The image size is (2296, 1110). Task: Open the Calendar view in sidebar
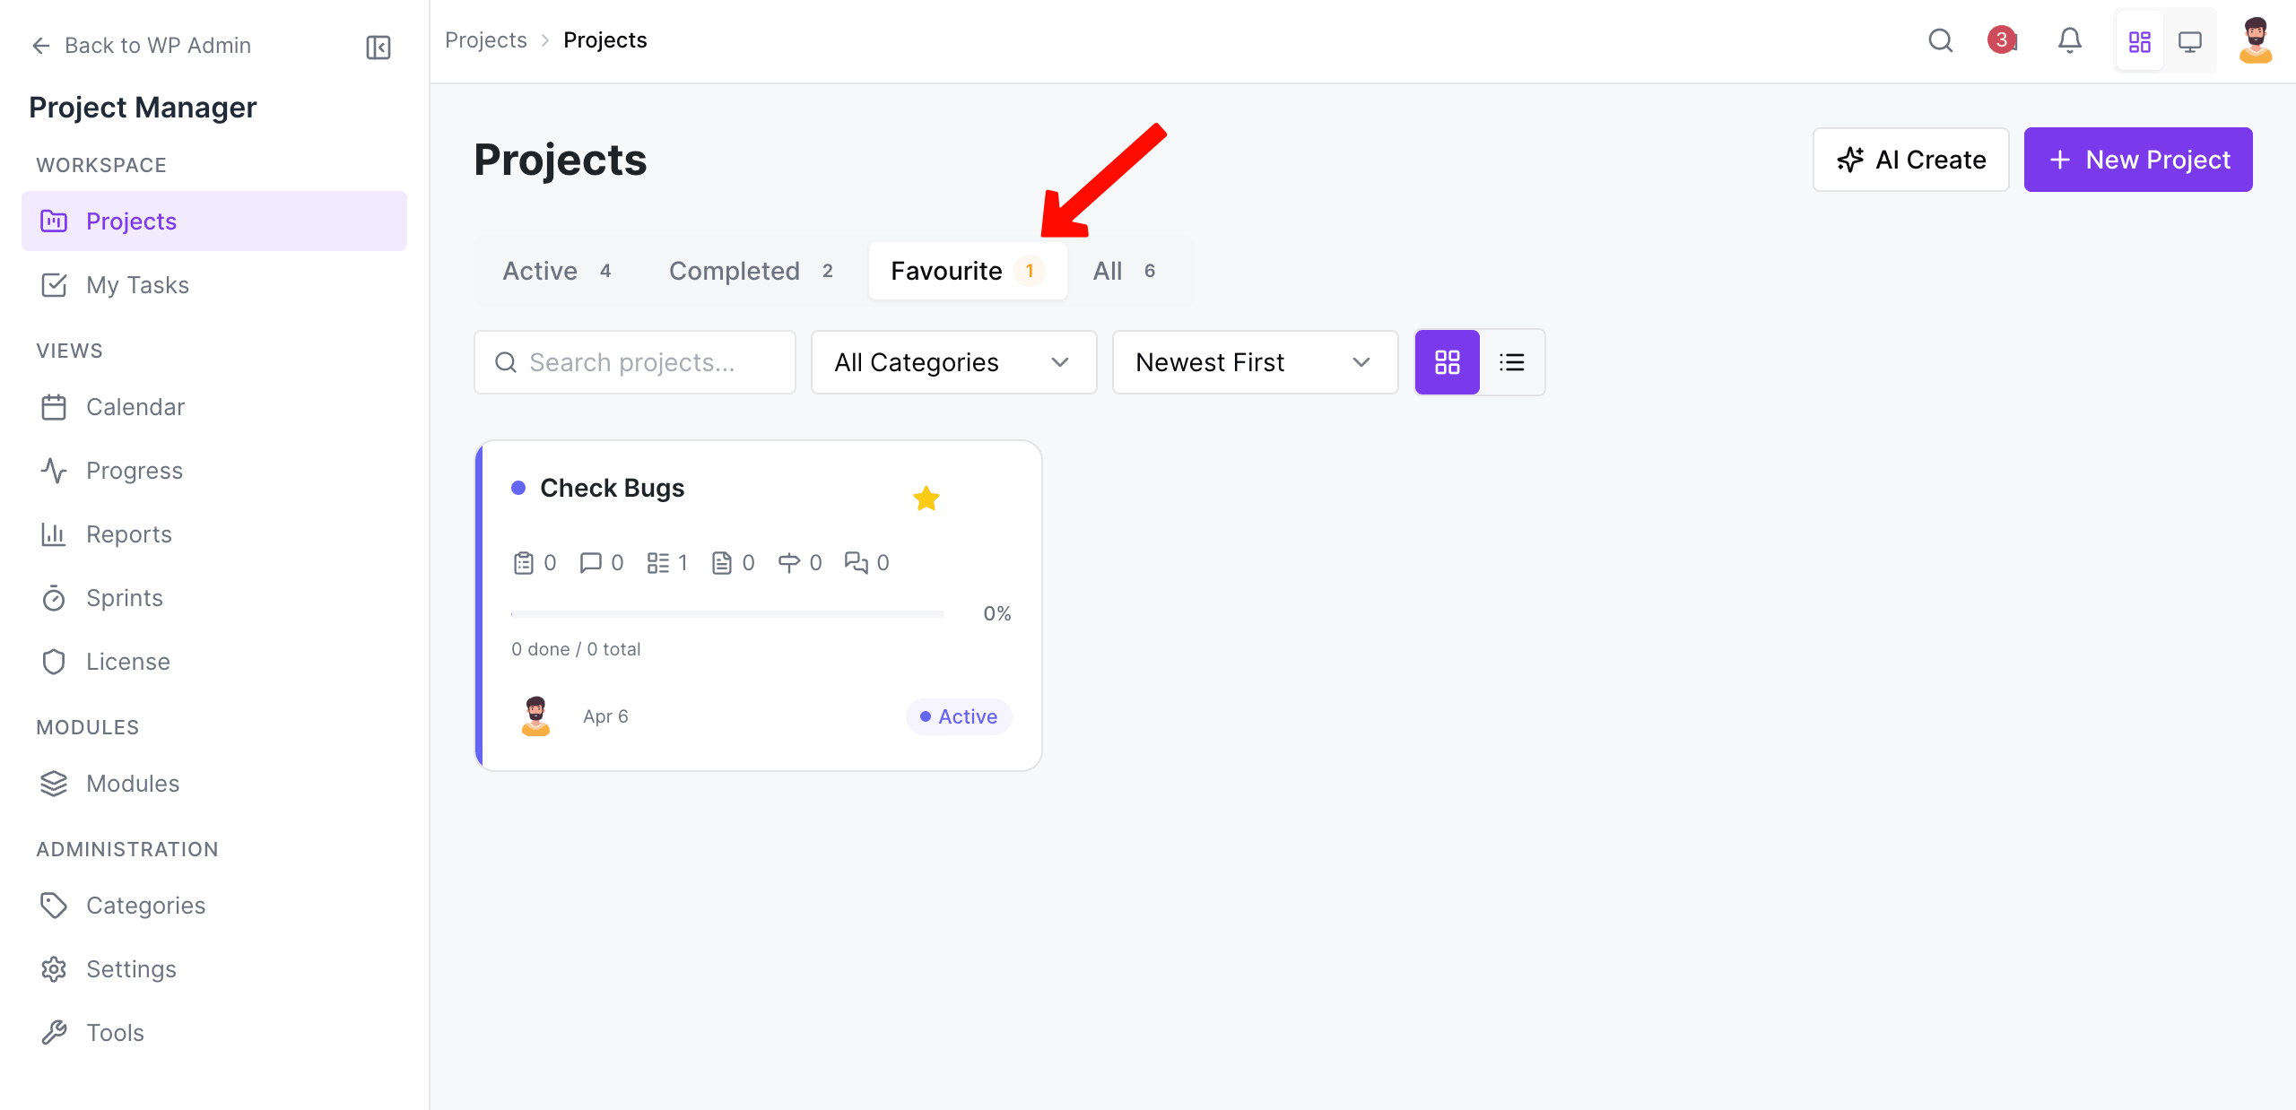tap(135, 407)
